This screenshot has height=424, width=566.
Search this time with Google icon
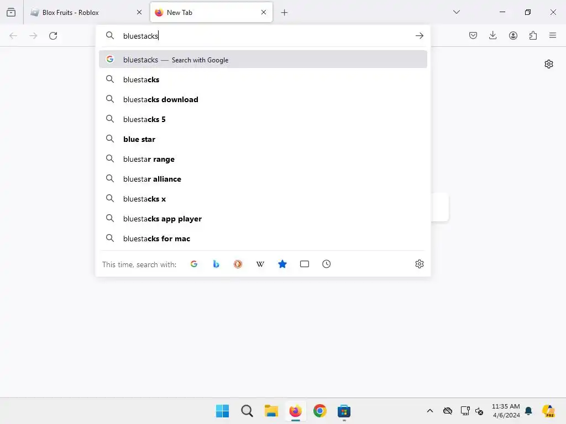click(194, 264)
